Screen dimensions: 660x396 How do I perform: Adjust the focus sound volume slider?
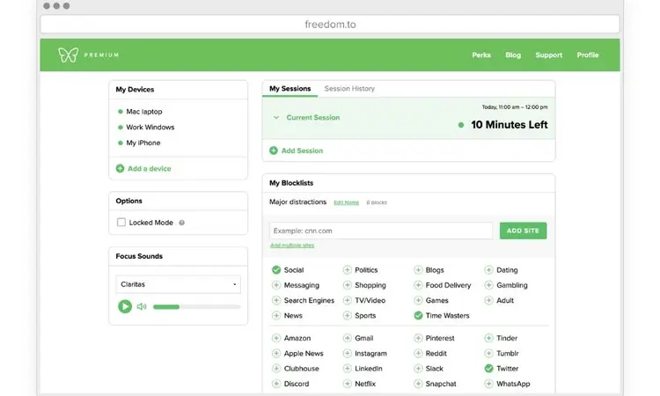[x=196, y=307]
